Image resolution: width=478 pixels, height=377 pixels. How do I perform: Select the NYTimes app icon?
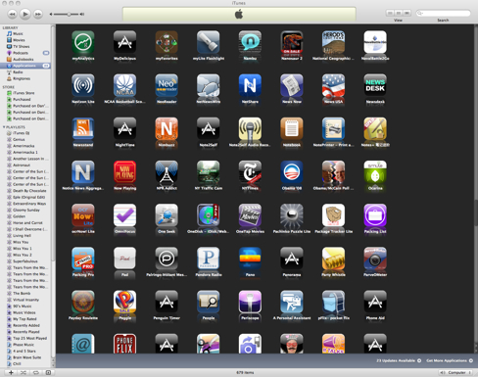250,172
